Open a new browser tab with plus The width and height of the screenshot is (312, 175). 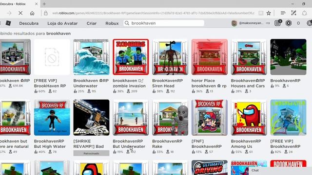pyautogui.click(x=44, y=4)
